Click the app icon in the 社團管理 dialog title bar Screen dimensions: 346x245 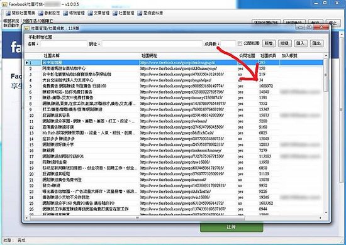(27, 28)
